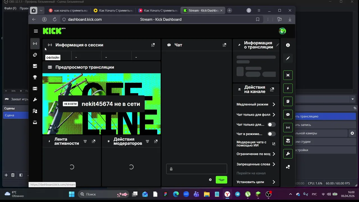Click OBS start recording button
The height and width of the screenshot is (202, 359).
[x=325, y=125]
